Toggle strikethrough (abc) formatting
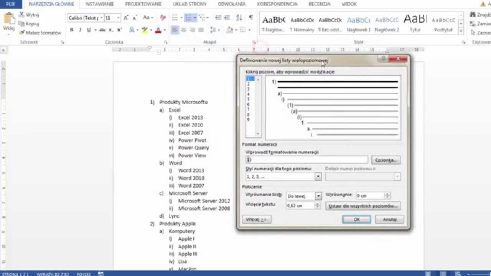 (102, 30)
